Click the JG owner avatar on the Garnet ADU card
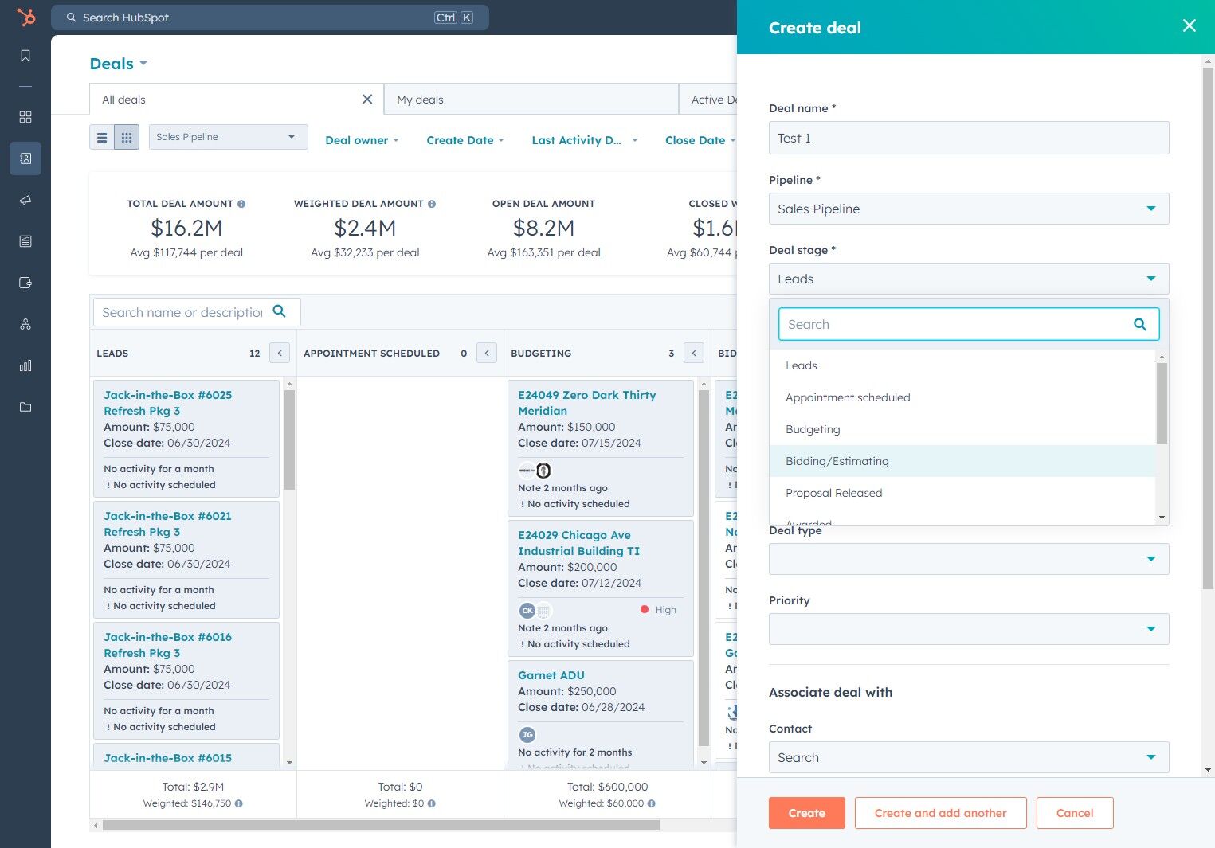1215x848 pixels. tap(527, 735)
